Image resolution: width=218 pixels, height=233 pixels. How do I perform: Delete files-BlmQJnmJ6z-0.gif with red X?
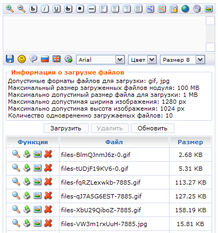coord(48,154)
